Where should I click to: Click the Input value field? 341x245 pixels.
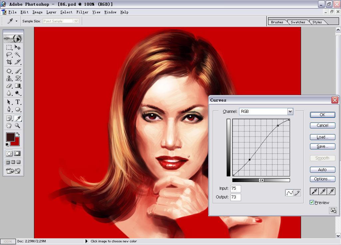coord(235,188)
